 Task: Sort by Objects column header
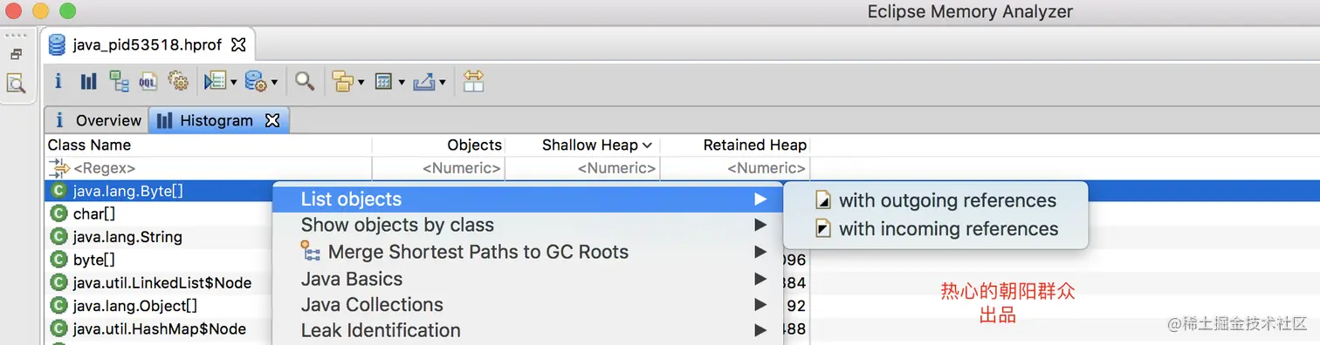tap(439, 145)
